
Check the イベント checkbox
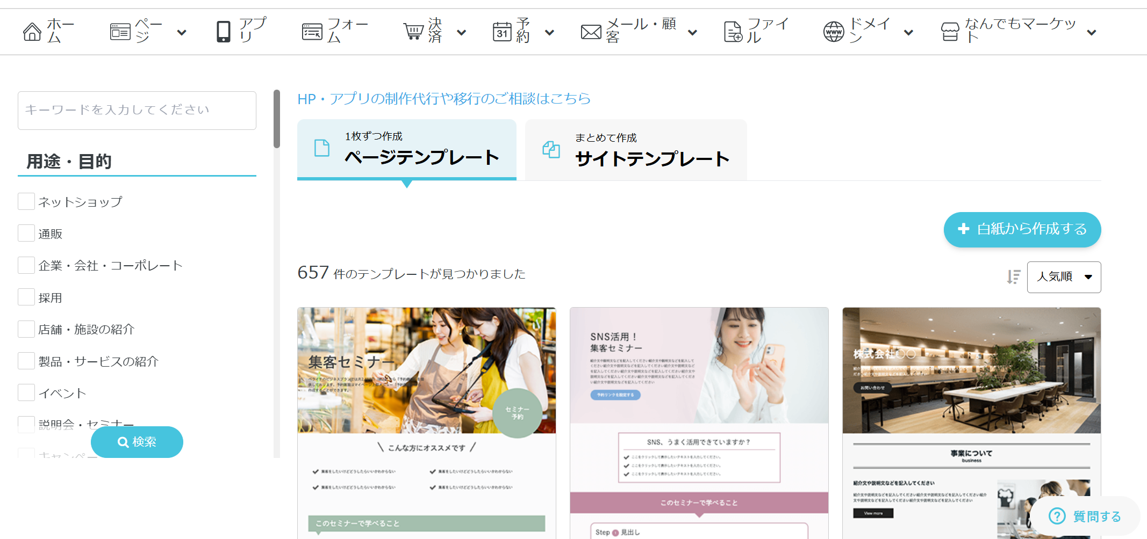pos(26,392)
